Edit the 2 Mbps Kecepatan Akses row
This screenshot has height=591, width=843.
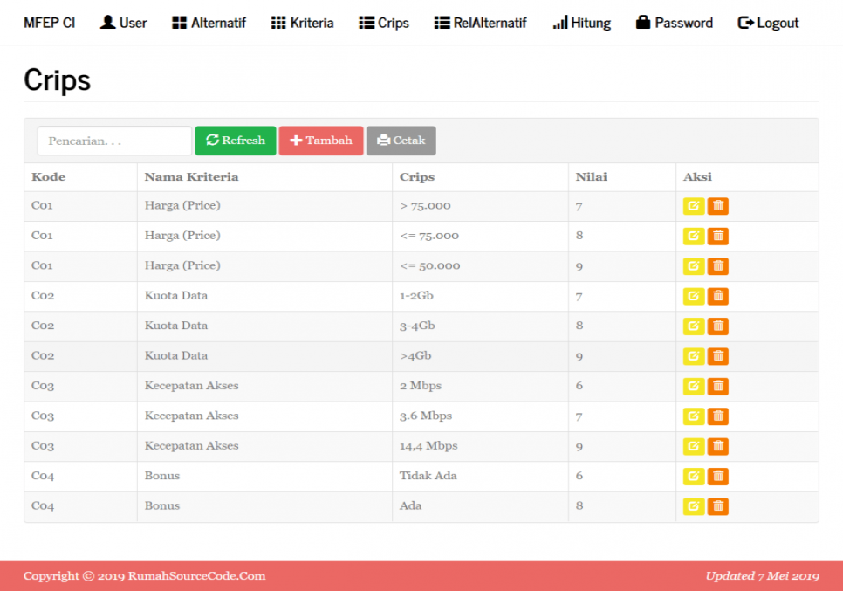pos(693,386)
